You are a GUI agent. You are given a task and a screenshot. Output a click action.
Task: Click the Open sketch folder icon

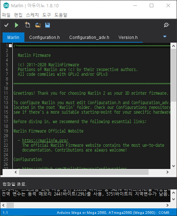click(x=38, y=25)
